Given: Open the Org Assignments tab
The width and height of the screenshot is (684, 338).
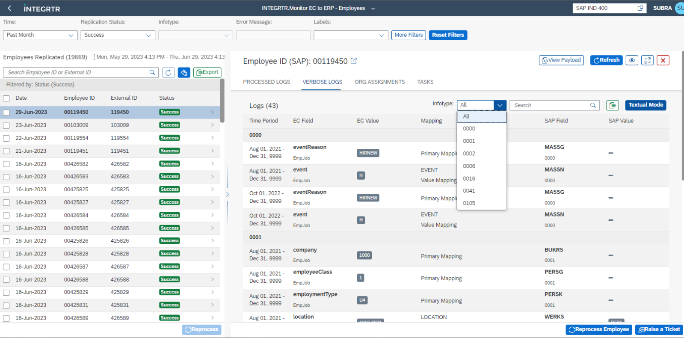Looking at the screenshot, I should [379, 82].
